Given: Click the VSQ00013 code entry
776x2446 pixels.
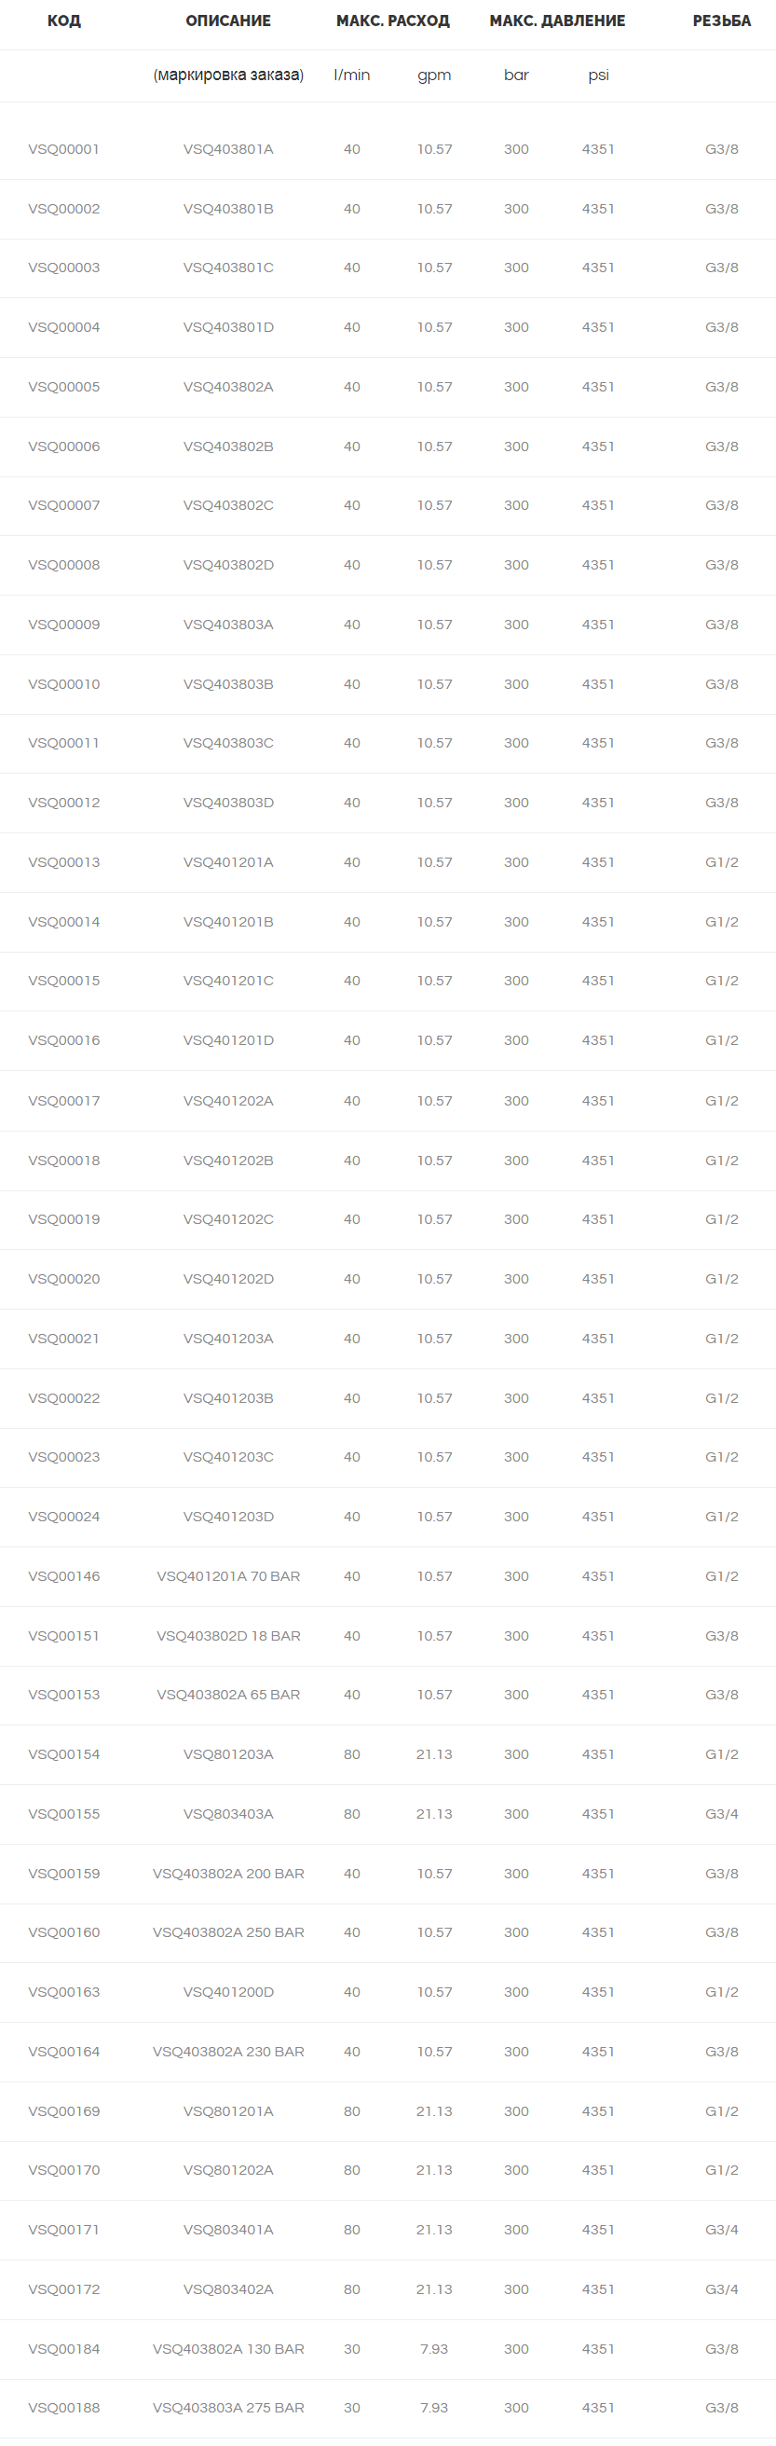Looking at the screenshot, I should 63,862.
